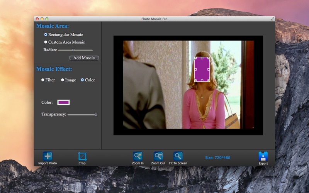Screen dimensions: 309x193
Task: Switch the mosaic effect to Filter
Action: point(43,80)
